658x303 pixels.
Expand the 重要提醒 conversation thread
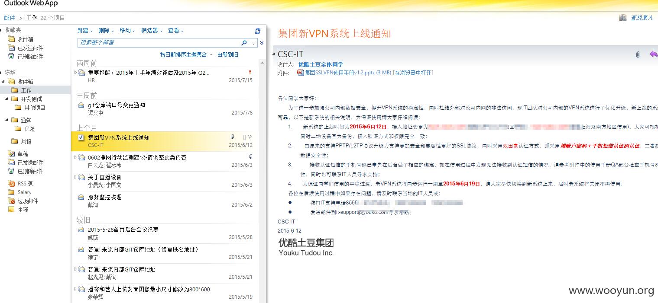[75, 73]
